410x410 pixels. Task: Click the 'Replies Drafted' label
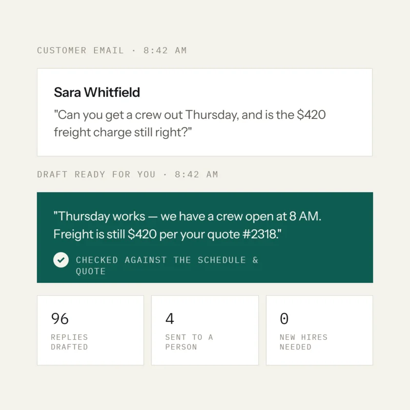70,342
